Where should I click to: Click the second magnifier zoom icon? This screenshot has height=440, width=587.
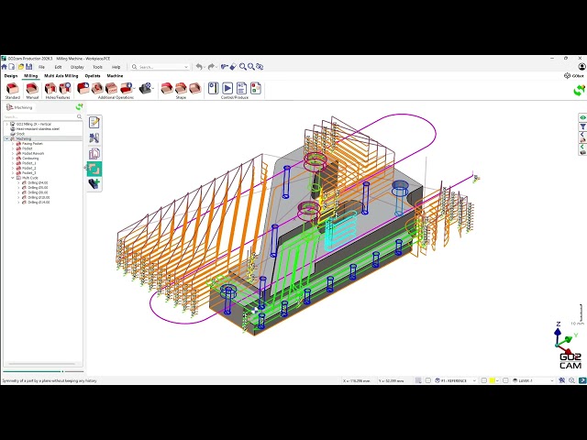coord(250,67)
